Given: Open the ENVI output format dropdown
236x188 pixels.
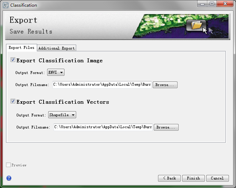Looking at the screenshot, I should (x=56, y=72).
